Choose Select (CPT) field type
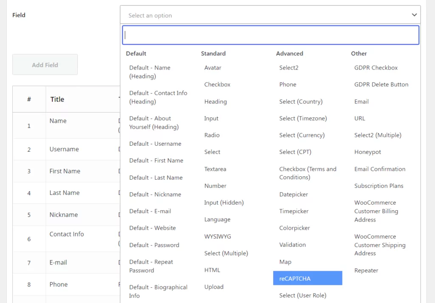The width and height of the screenshot is (435, 303). 295,152
